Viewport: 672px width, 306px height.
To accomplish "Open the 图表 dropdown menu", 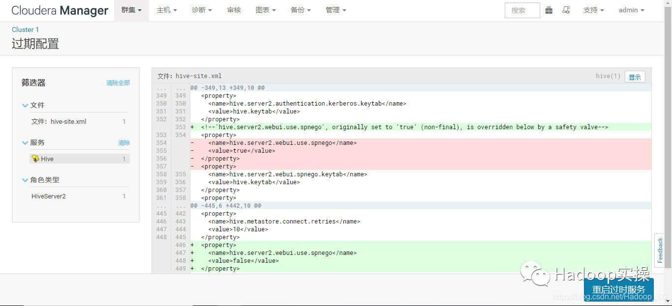I will (266, 10).
